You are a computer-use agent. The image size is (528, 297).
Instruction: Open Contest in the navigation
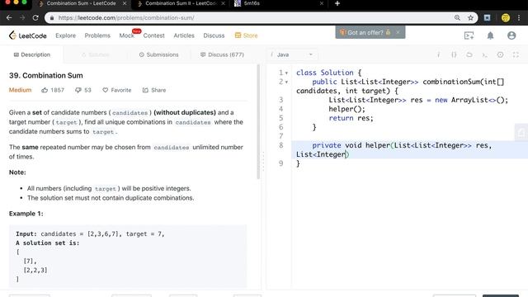pos(154,35)
